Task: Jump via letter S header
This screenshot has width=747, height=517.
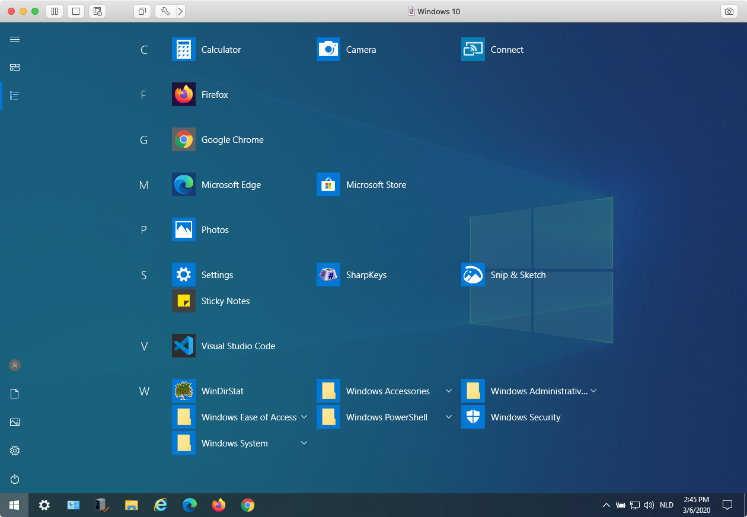Action: 144,275
